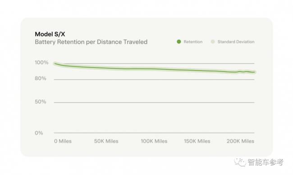Click the WeChat logo icon in watermark
This screenshot has height=175, width=293.
tap(240, 162)
